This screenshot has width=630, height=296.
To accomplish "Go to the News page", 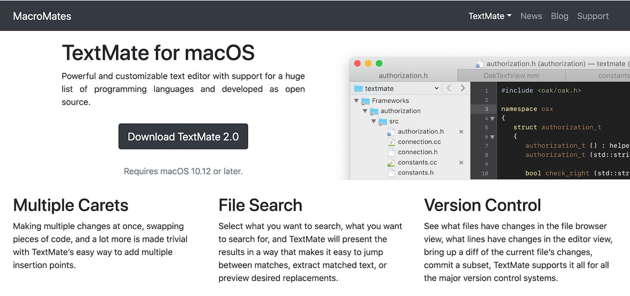I will click(531, 16).
